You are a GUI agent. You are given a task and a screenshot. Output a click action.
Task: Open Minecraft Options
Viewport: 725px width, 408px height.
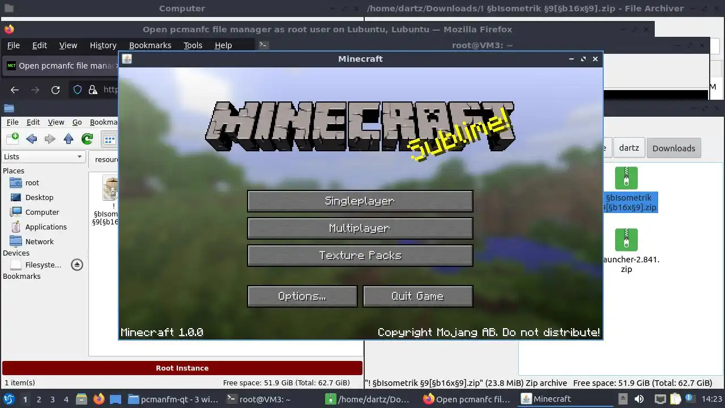click(302, 296)
